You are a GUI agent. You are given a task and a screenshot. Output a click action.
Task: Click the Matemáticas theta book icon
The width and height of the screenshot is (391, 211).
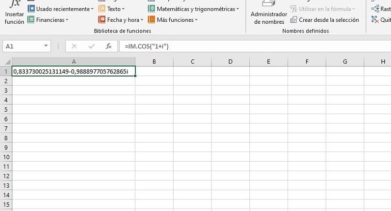(151, 9)
